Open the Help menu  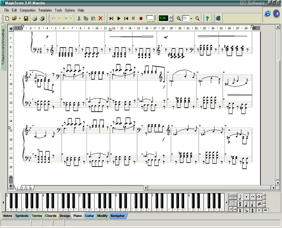pos(81,10)
